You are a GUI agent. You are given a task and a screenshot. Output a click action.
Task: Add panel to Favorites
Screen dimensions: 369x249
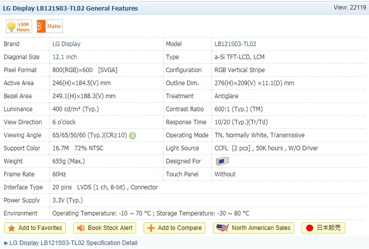[35, 228]
